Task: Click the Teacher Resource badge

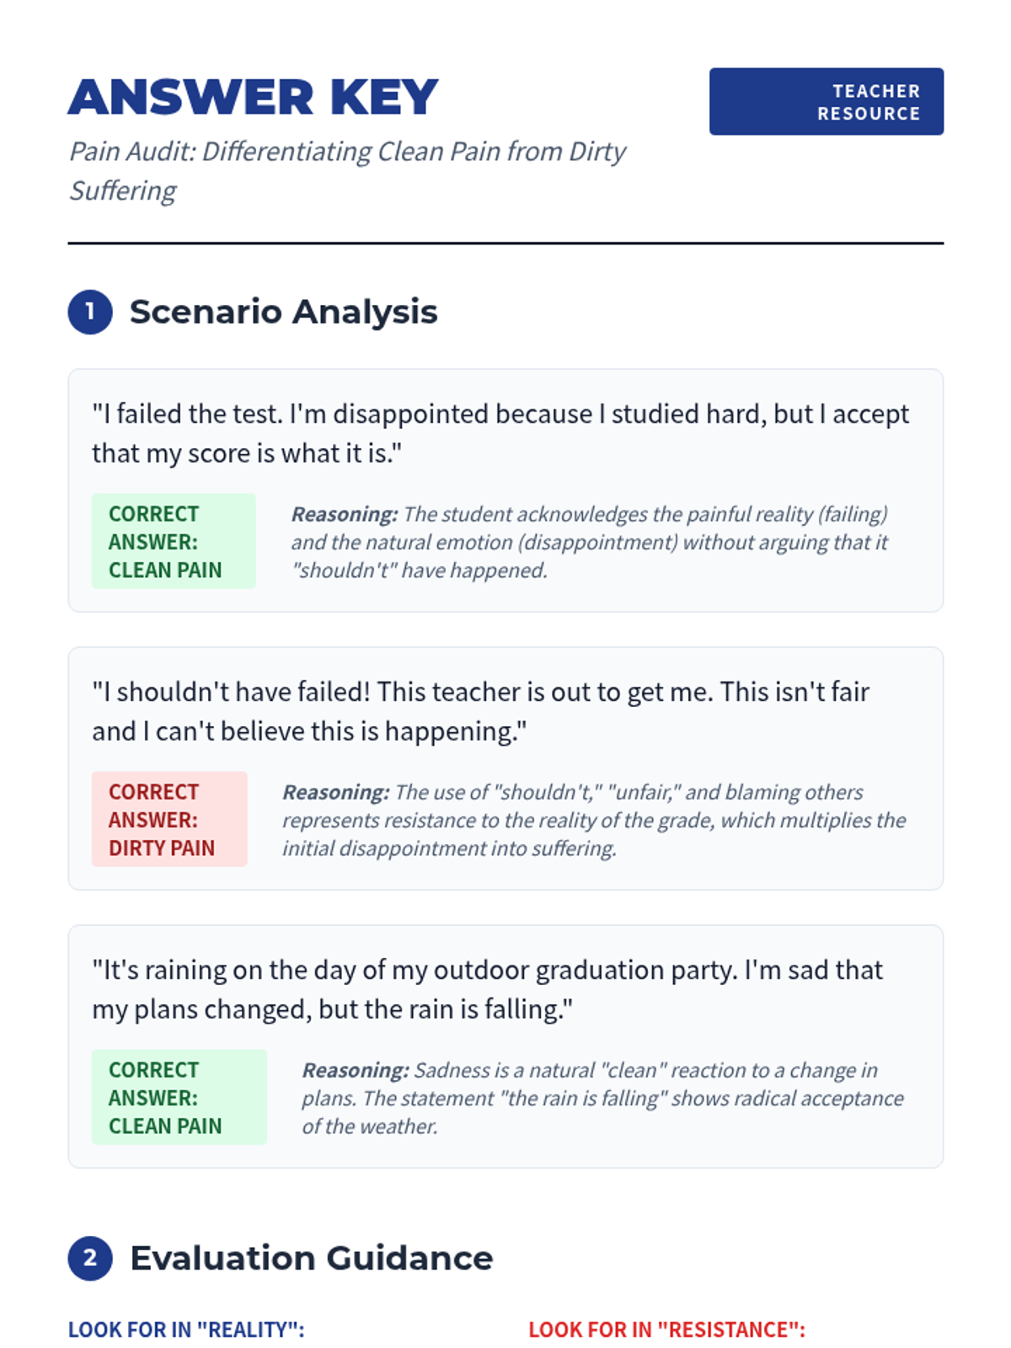Action: pos(826,102)
